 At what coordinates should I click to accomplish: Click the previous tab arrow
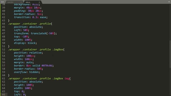2,2
